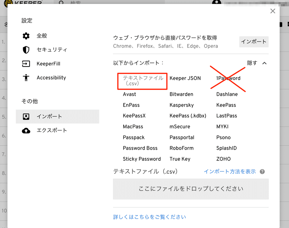Select LastPass import source
Image resolution: width=289 pixels, height=228 pixels.
click(x=227, y=116)
